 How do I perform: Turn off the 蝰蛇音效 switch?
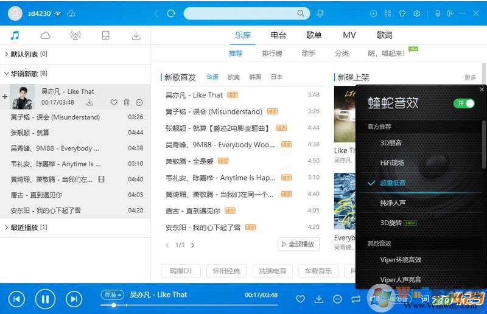464,103
